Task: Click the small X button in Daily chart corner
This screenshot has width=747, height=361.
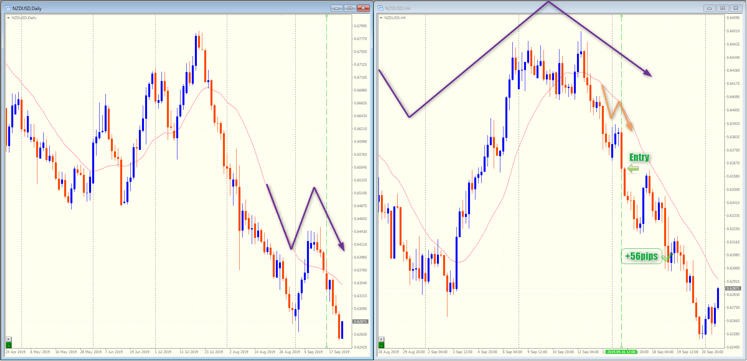Action: 9,339
